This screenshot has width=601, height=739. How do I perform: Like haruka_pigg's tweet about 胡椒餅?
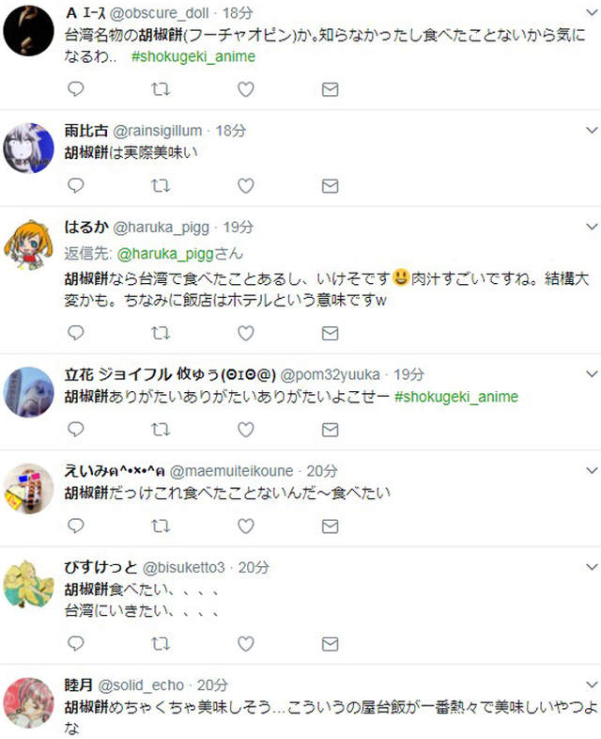pyautogui.click(x=245, y=334)
